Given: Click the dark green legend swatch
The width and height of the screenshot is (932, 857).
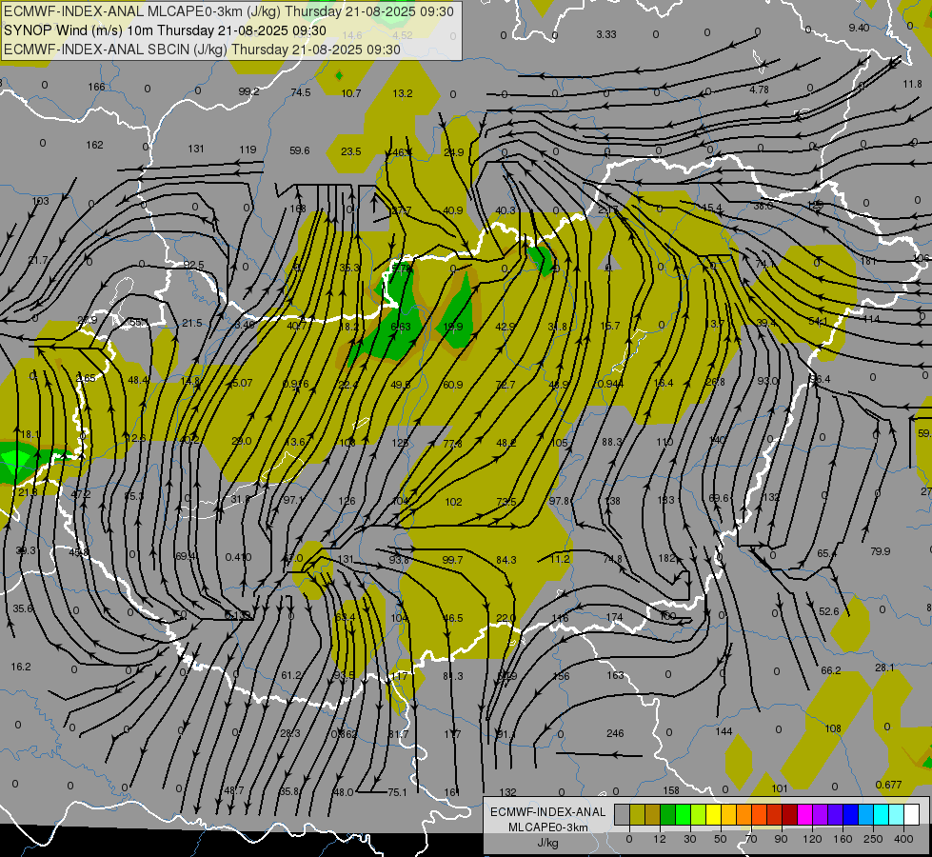Looking at the screenshot, I should (668, 814).
